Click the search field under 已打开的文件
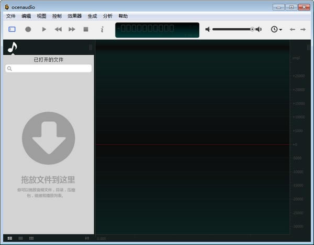The height and width of the screenshot is (245, 314). click(x=49, y=68)
